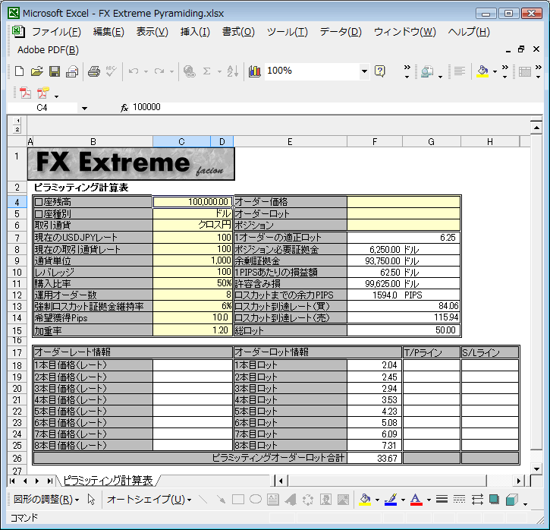This screenshot has width=550, height=530.
Task: Click the Open file folder icon
Action: point(37,71)
